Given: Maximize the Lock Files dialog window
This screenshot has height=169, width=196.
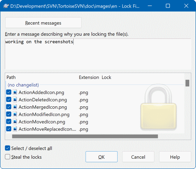Looking at the screenshot, I should click(x=168, y=6).
